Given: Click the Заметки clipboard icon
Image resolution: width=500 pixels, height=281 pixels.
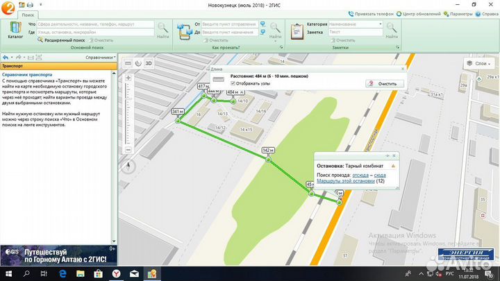Looking at the screenshot, I should (x=297, y=31).
